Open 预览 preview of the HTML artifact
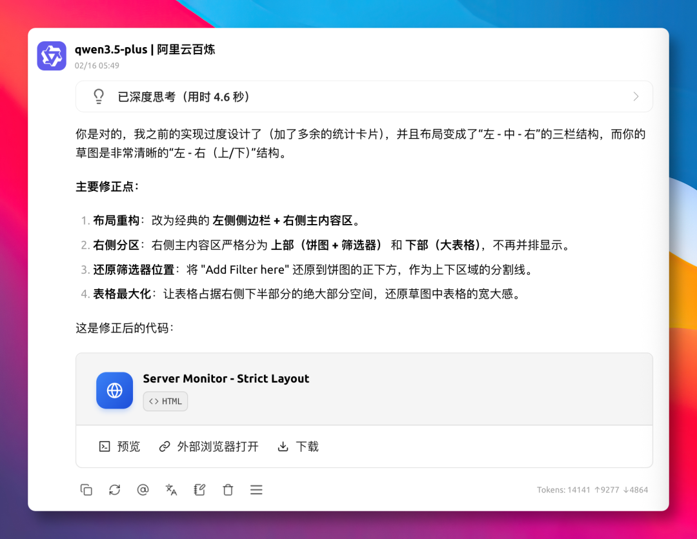This screenshot has width=697, height=539. click(x=119, y=446)
